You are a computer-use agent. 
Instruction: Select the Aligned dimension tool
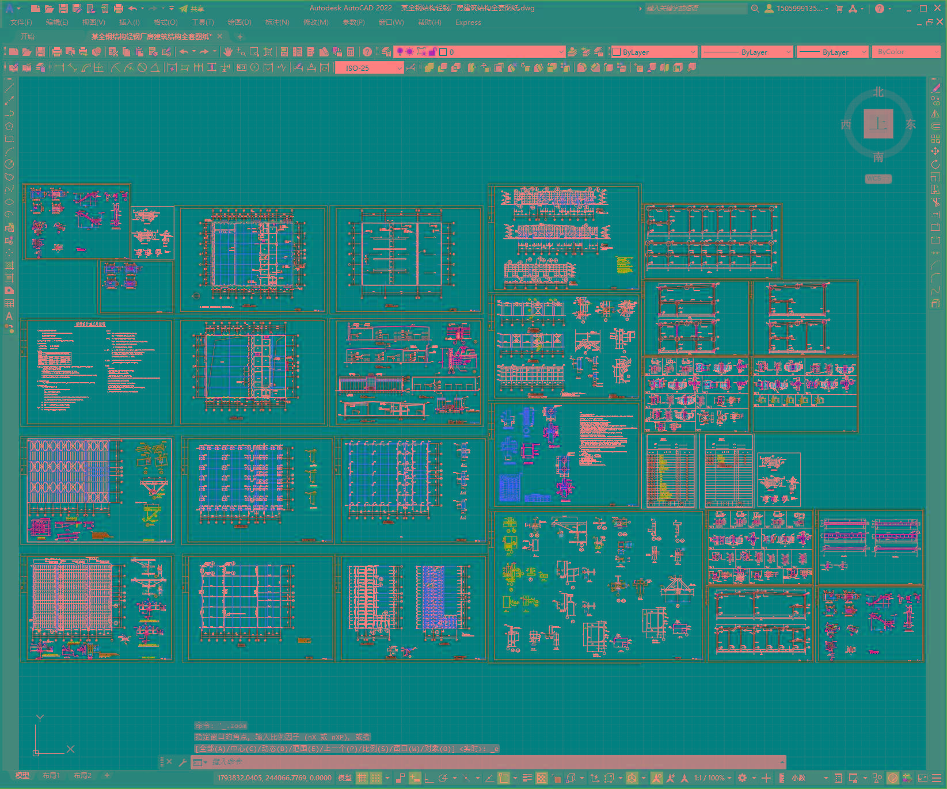73,68
